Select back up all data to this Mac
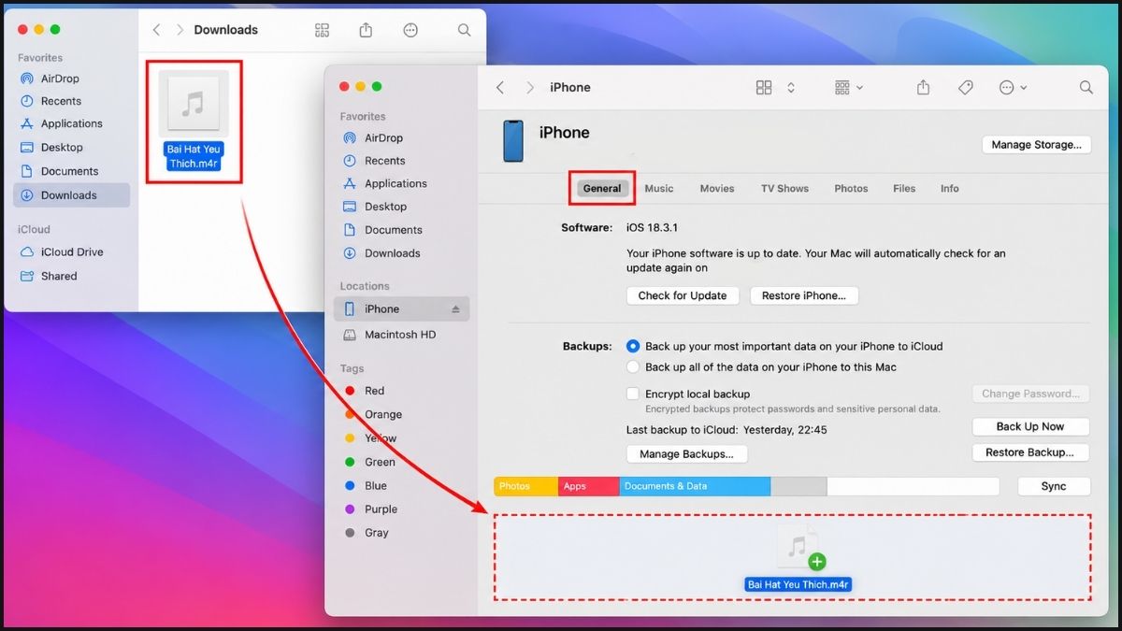 pyautogui.click(x=633, y=367)
